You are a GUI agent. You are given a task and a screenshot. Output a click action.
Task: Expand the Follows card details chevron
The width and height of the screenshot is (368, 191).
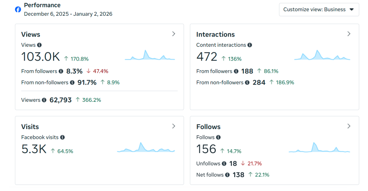(x=349, y=126)
